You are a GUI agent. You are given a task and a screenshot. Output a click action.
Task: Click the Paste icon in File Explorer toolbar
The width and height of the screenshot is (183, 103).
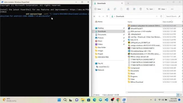point(121,9)
